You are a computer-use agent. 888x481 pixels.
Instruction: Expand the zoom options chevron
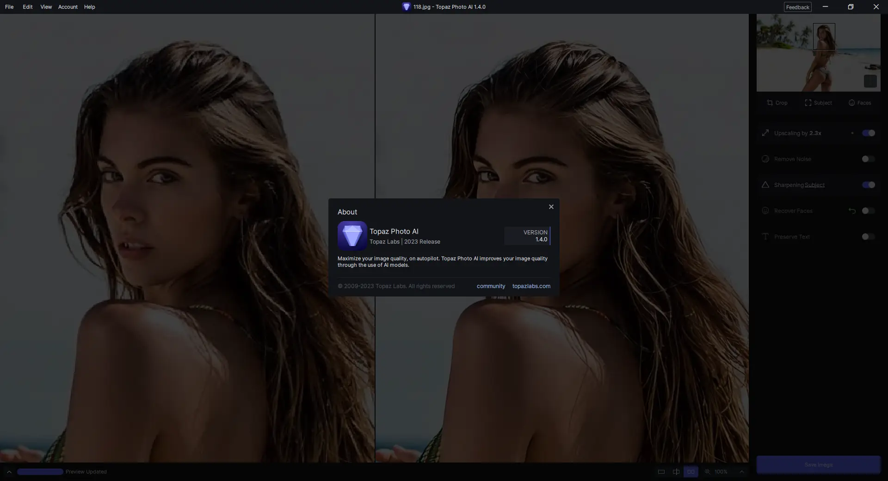[x=742, y=472]
